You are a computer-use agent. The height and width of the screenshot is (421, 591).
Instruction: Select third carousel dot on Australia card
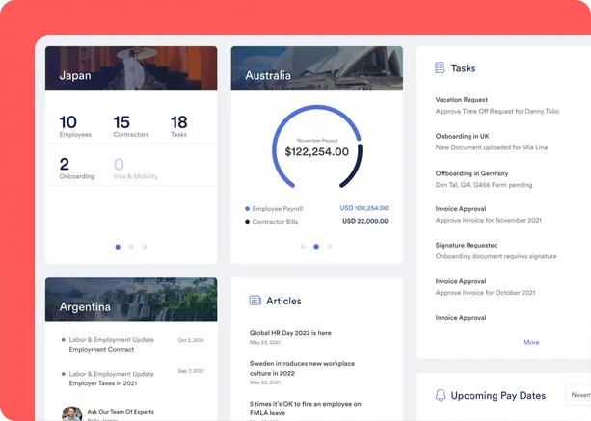[x=330, y=247]
